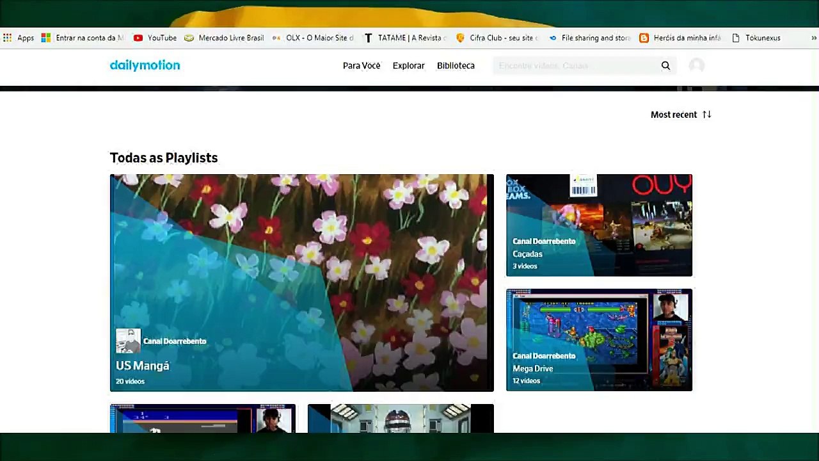This screenshot has width=819, height=461.
Task: Open the YouTube bookmark icon
Action: [x=138, y=38]
